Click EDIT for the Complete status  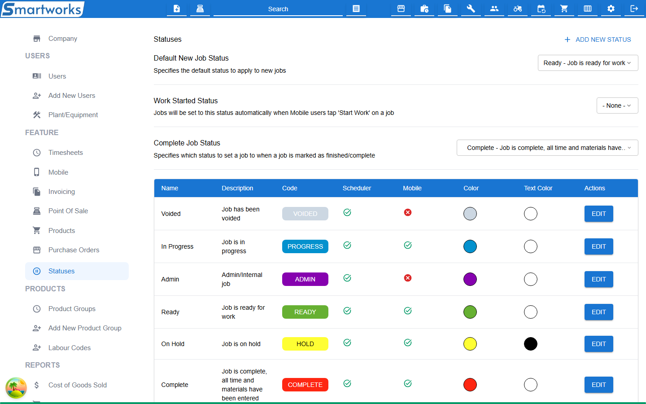[x=598, y=385]
